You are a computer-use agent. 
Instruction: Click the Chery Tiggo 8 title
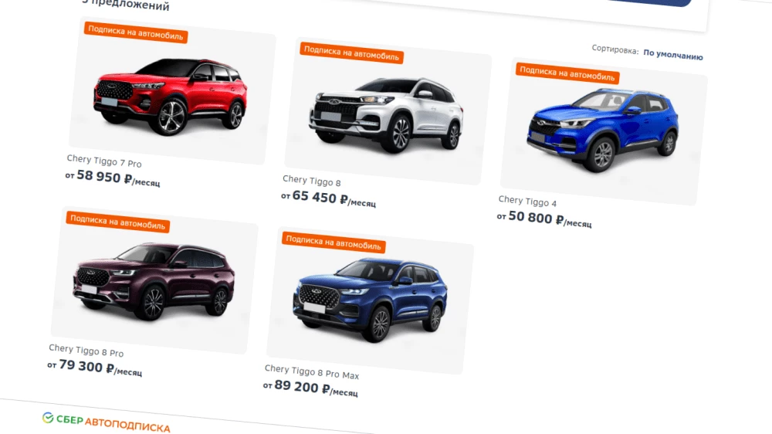[x=312, y=181]
